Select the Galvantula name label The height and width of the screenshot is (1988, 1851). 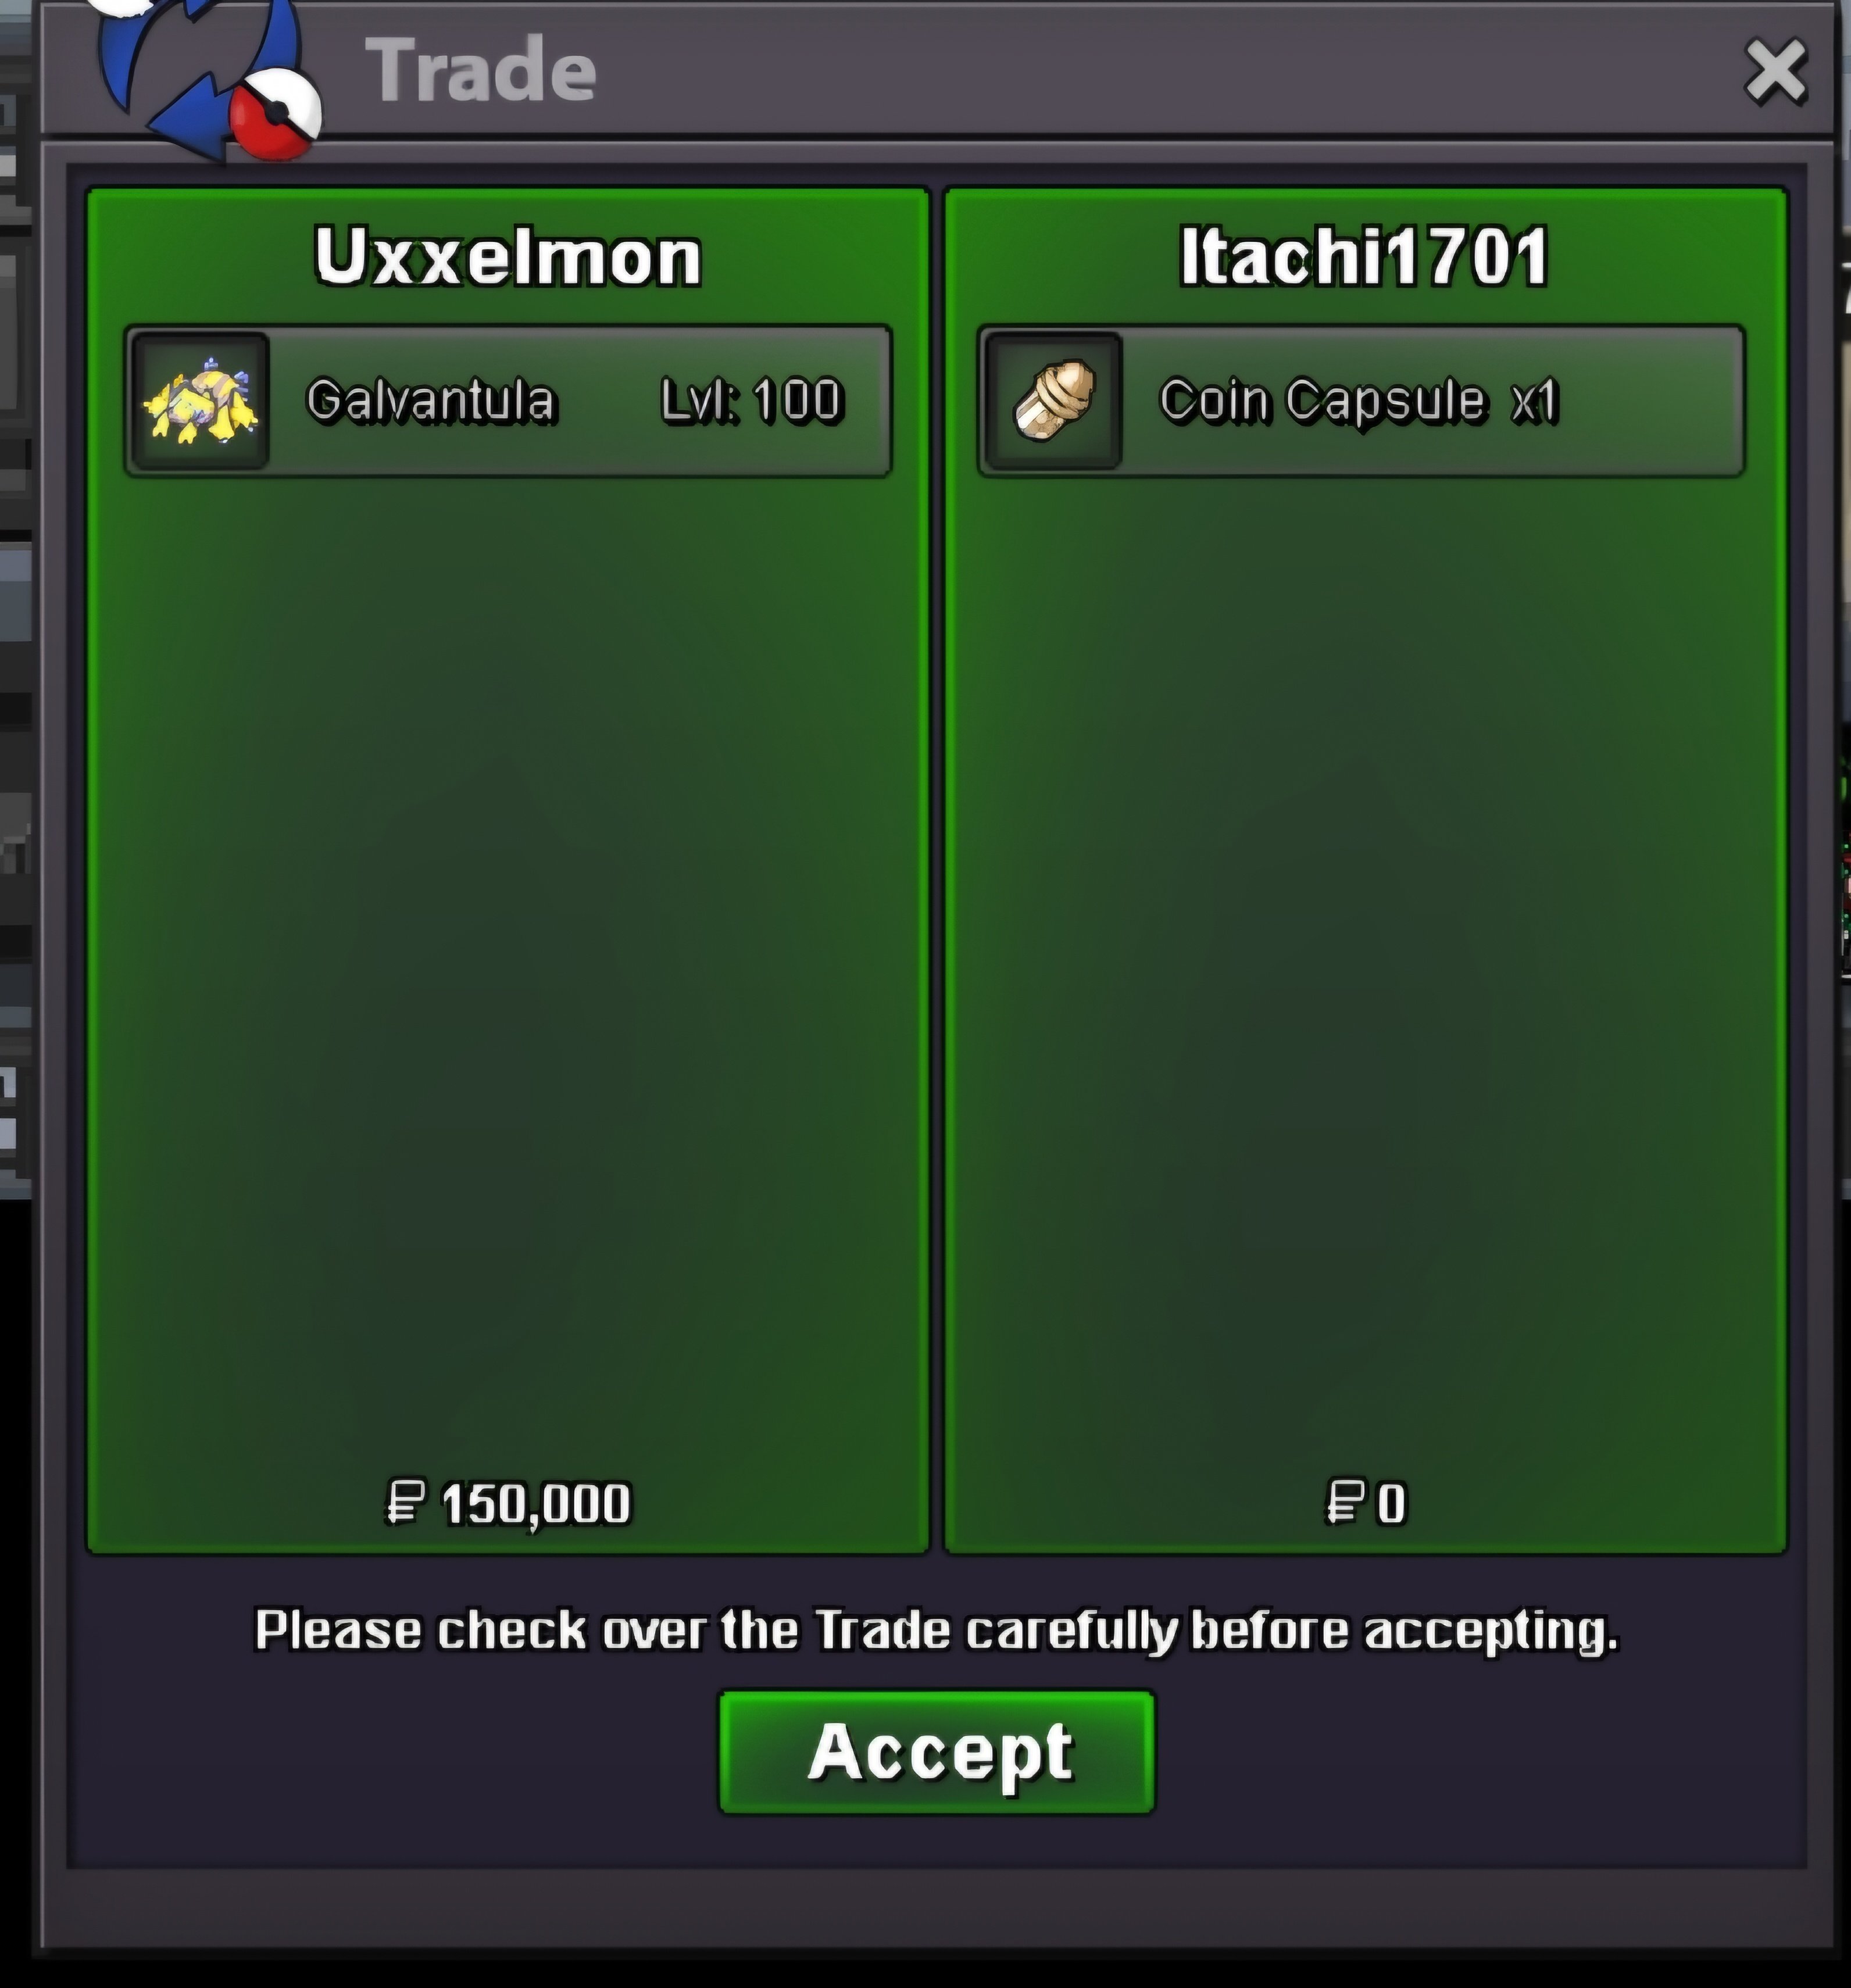430,400
